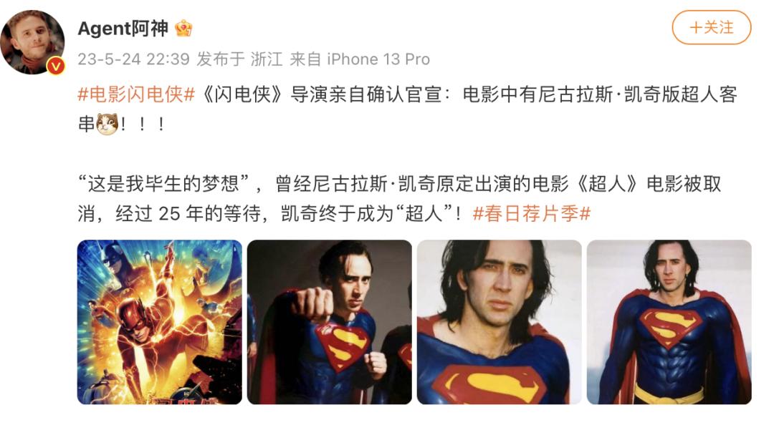The width and height of the screenshot is (774, 425).
Task: Click the 串 character before cat emoji
Action: click(x=87, y=124)
